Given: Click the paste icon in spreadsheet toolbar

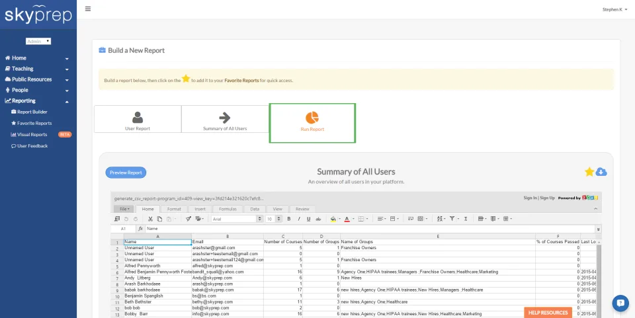Looking at the screenshot, I should (x=169, y=219).
